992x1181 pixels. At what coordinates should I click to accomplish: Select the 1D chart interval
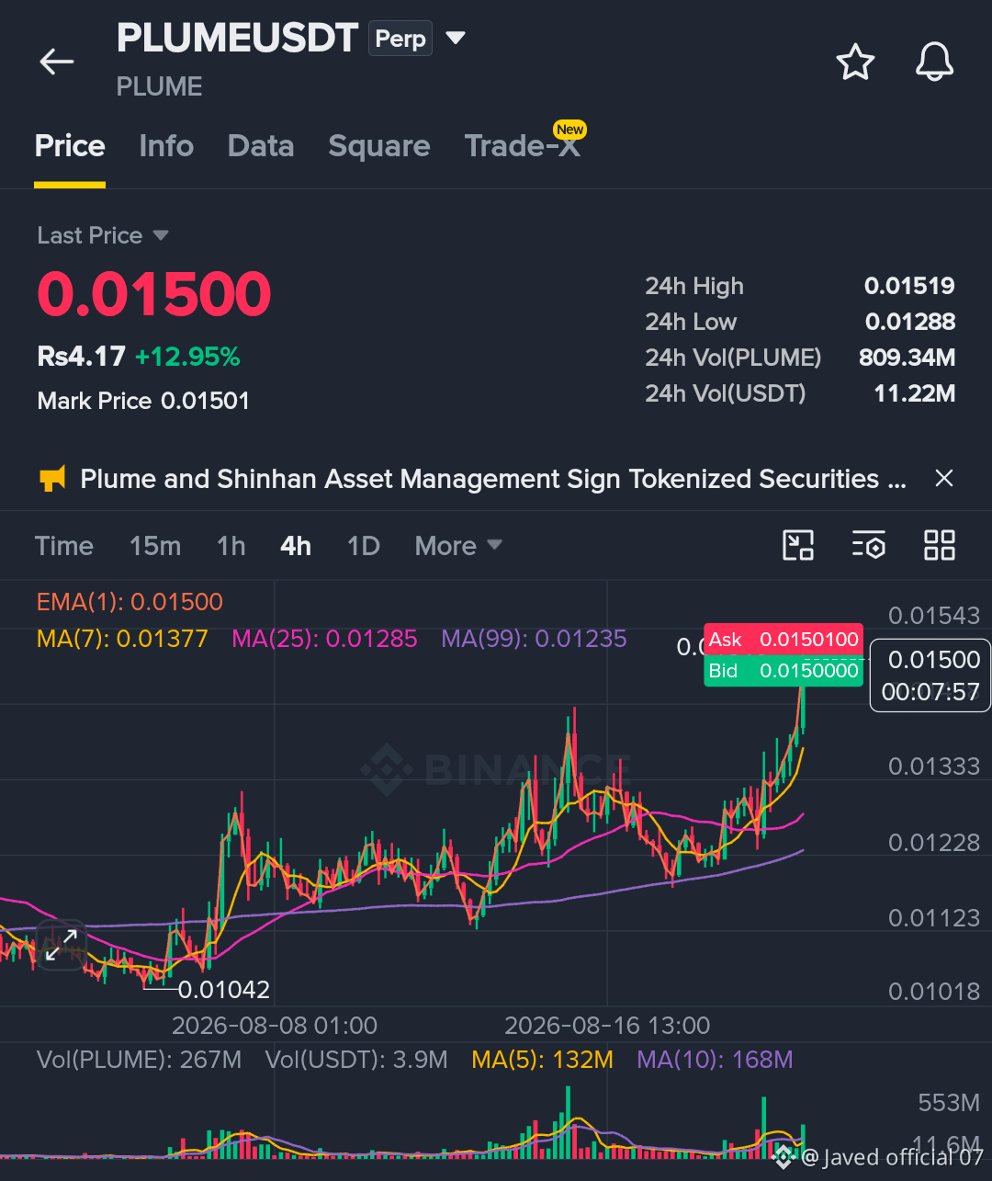[364, 546]
